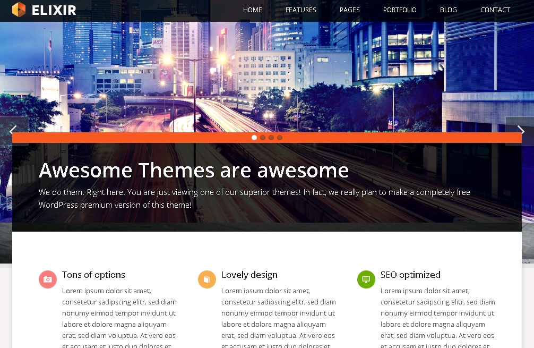Expand the Features menu
The image size is (534, 348).
click(x=300, y=10)
